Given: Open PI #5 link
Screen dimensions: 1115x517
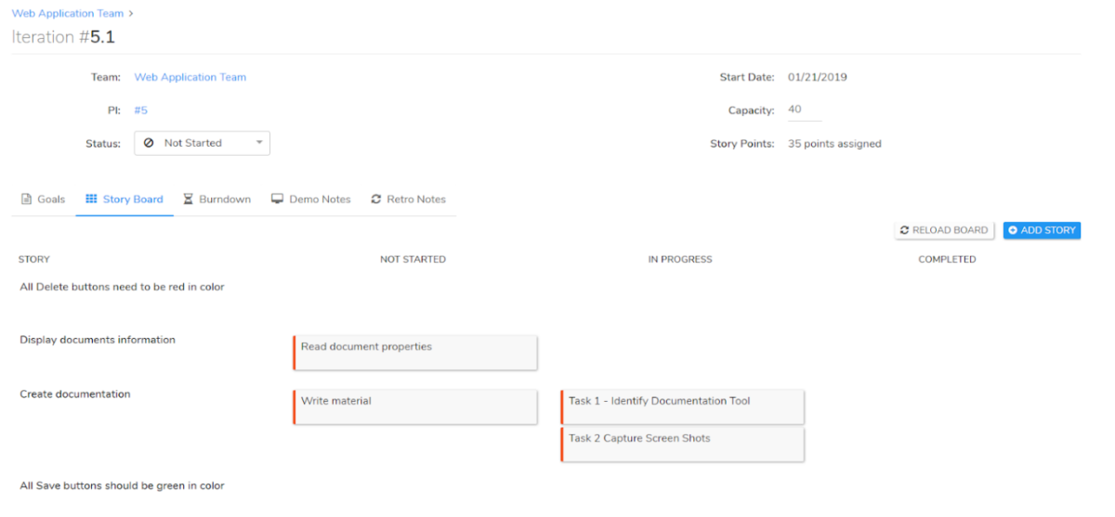Looking at the screenshot, I should point(141,110).
